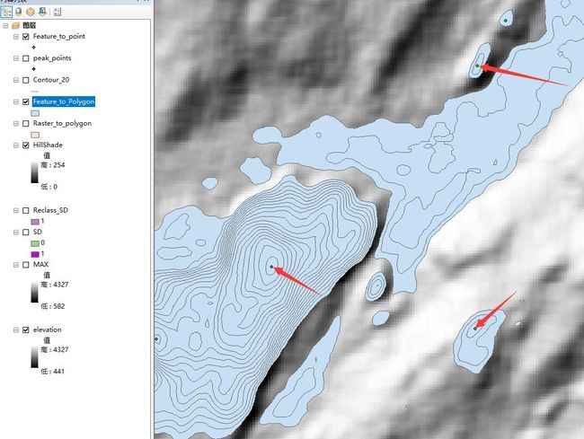Collapse the Feature_to_Polygon layer legend
Viewport: 584px width, 439px height.
[x=16, y=101]
